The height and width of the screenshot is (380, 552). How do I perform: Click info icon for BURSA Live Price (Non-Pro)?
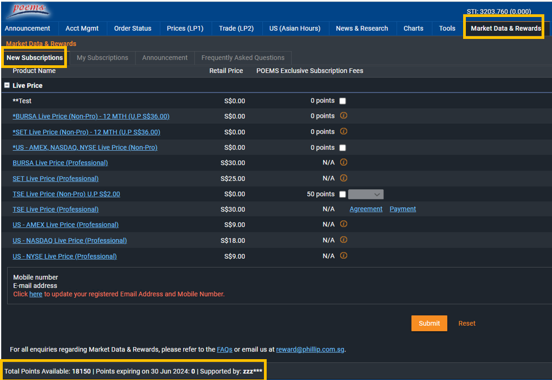coord(343,116)
